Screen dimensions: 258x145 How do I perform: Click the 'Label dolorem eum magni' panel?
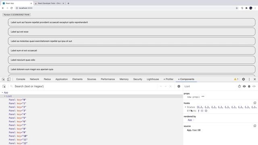click(x=132, y=69)
